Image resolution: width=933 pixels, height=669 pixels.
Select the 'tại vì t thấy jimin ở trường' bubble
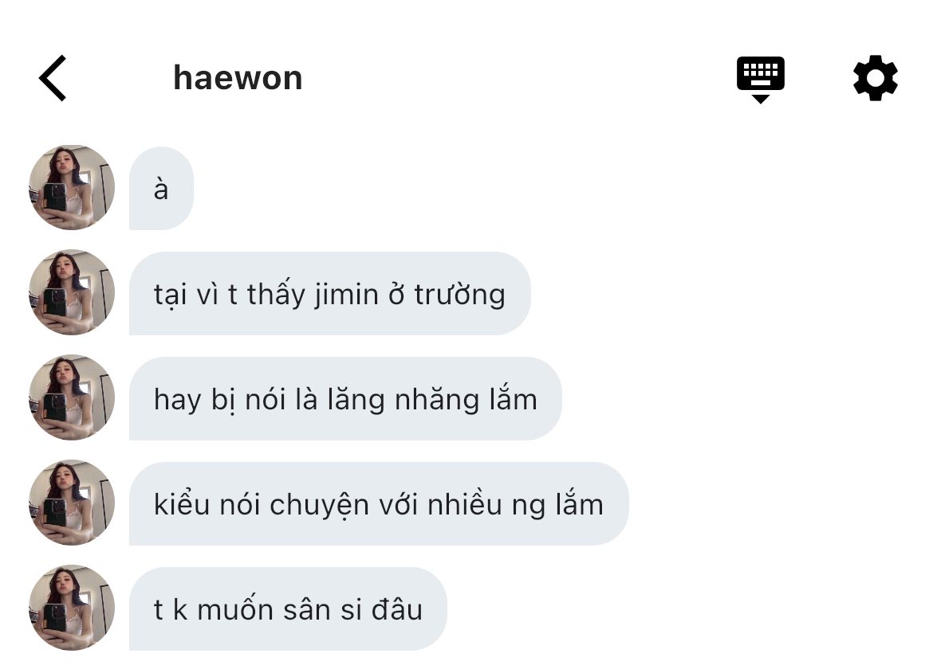(x=329, y=294)
